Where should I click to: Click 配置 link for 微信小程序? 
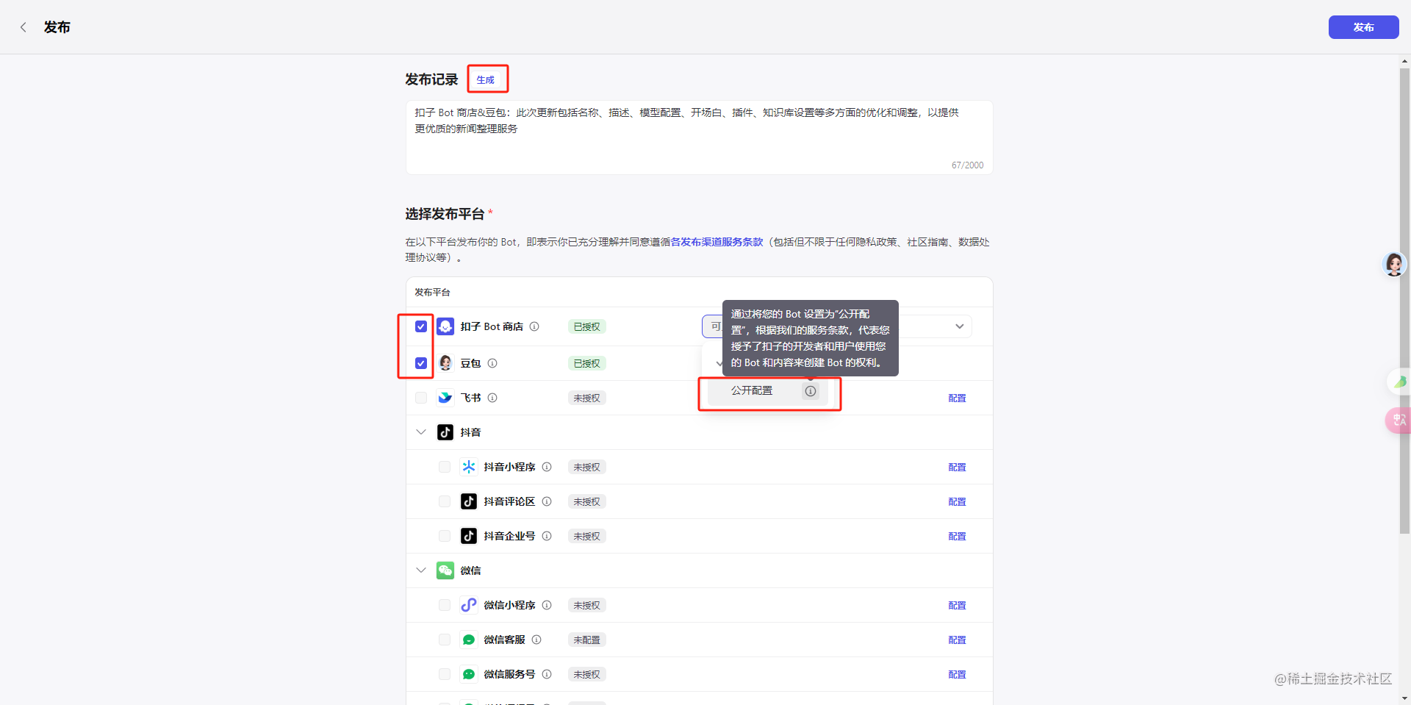click(957, 605)
